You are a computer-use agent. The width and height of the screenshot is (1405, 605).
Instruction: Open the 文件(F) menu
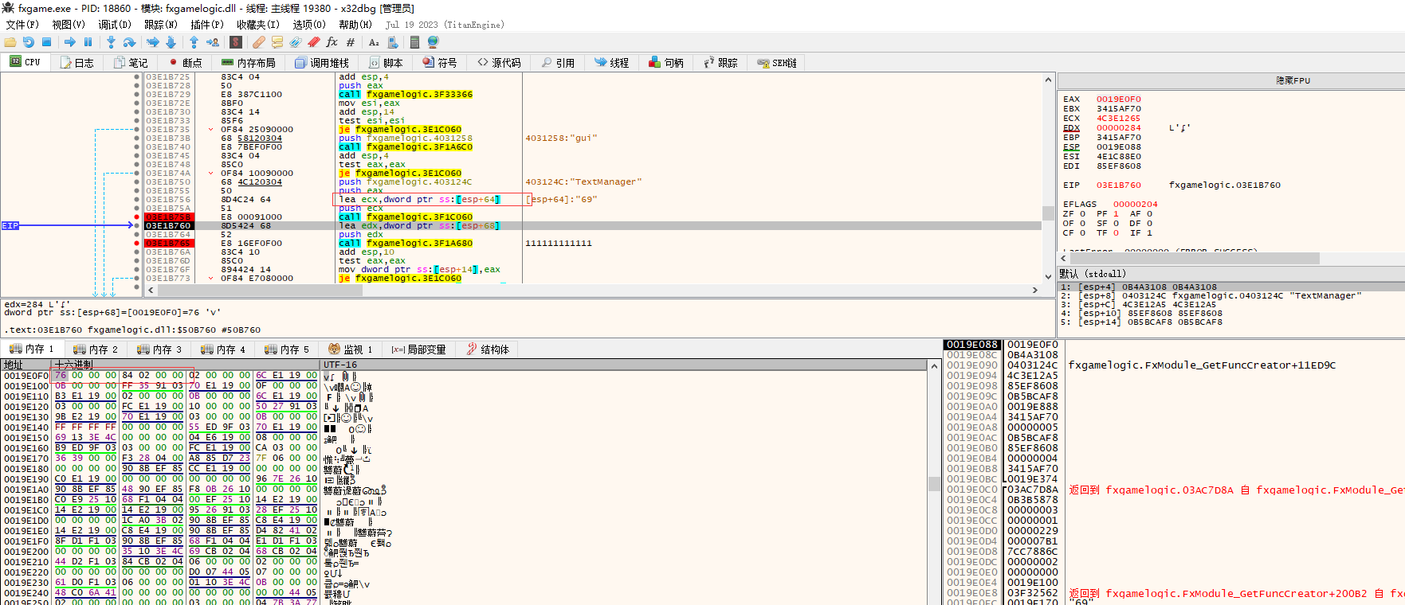click(22, 25)
